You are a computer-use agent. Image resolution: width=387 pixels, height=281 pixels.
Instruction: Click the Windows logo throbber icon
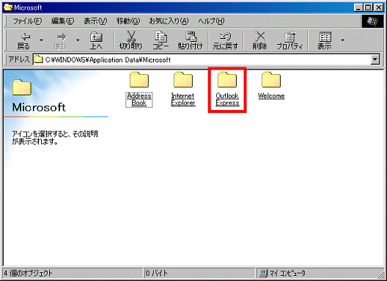372,21
